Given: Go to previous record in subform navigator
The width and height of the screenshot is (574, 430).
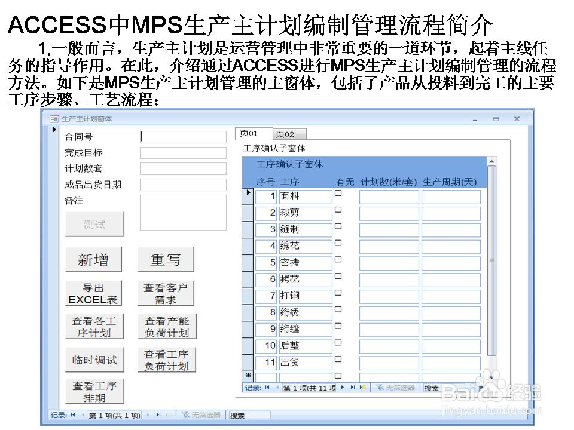Looking at the screenshot, I should pos(277,387).
